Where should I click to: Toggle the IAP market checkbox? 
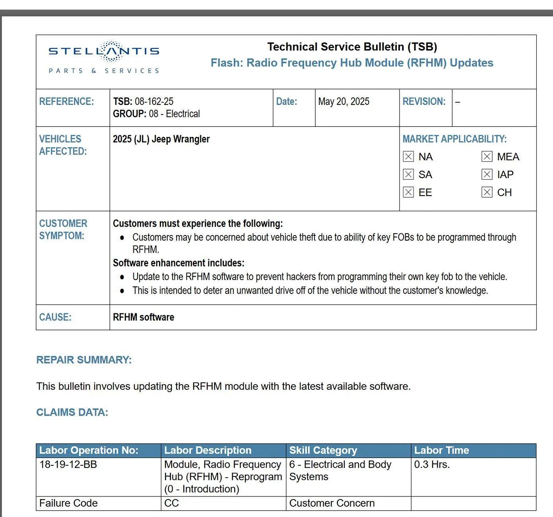(487, 175)
